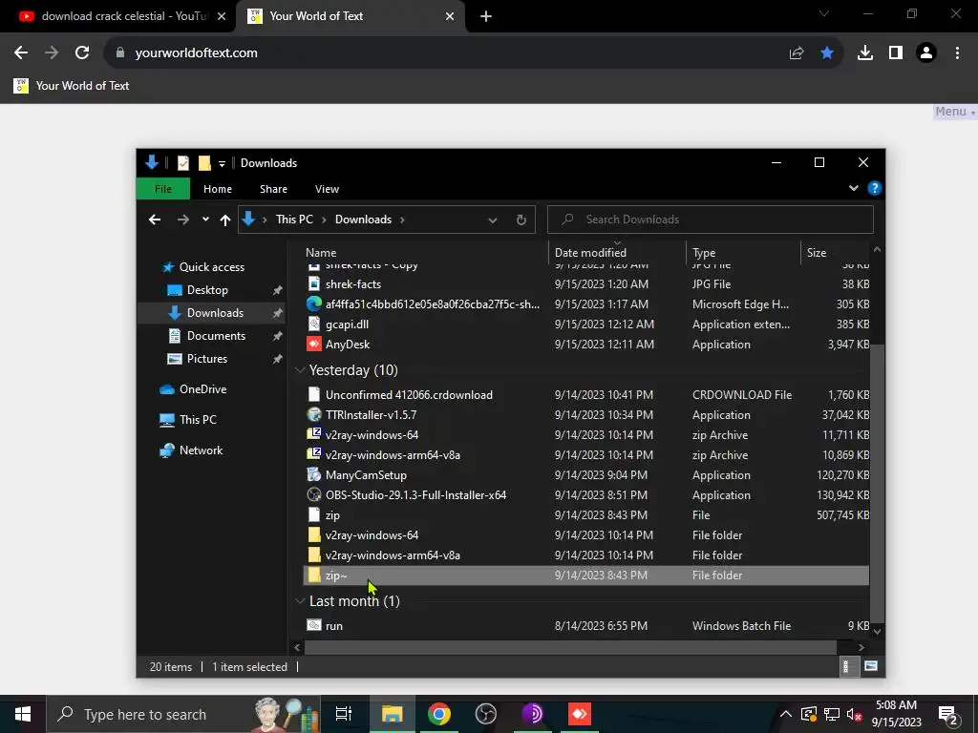Click the v2ray-windows-64 zip archive icon
This screenshot has width=978, height=733.
(x=314, y=434)
